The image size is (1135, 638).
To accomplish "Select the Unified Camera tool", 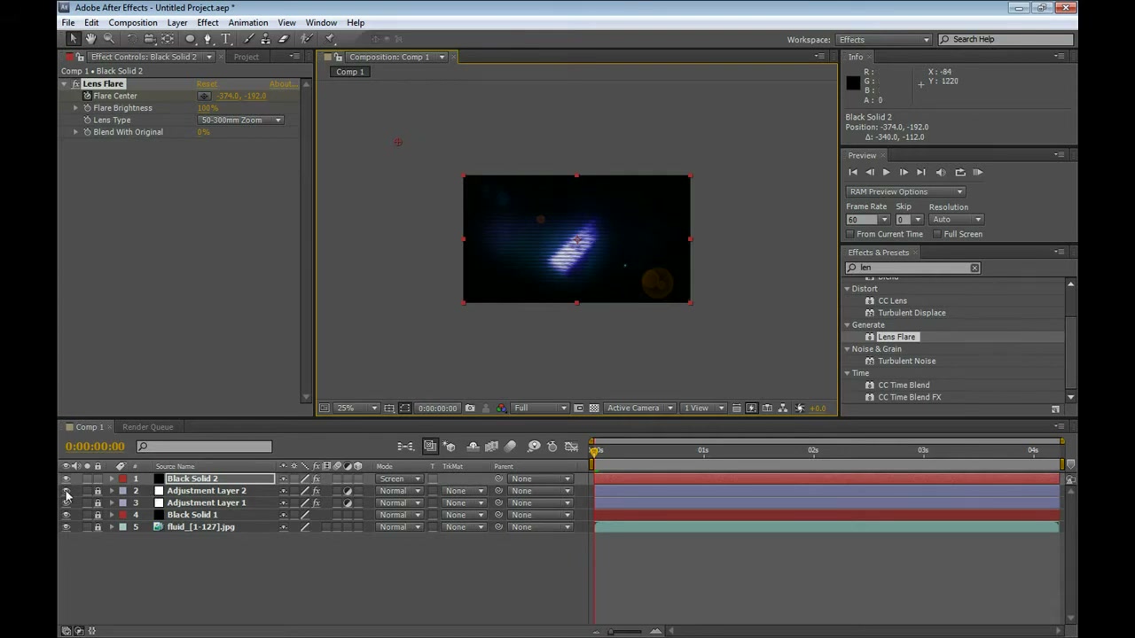I will click(149, 39).
